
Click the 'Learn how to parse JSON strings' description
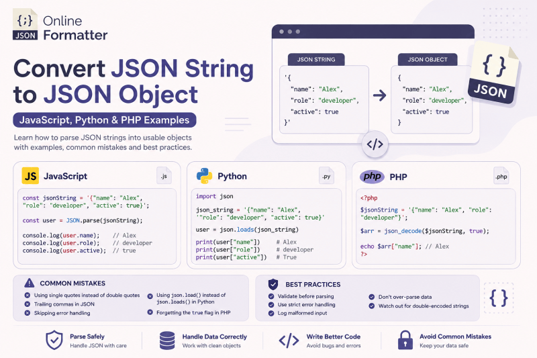coord(103,142)
